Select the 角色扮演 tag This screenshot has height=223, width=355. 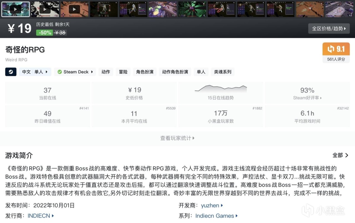click(145, 72)
